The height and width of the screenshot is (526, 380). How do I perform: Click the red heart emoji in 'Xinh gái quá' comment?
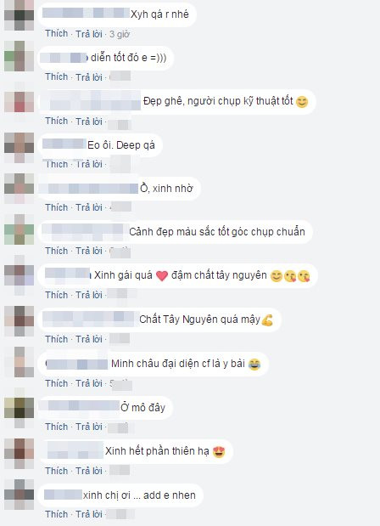tap(162, 276)
